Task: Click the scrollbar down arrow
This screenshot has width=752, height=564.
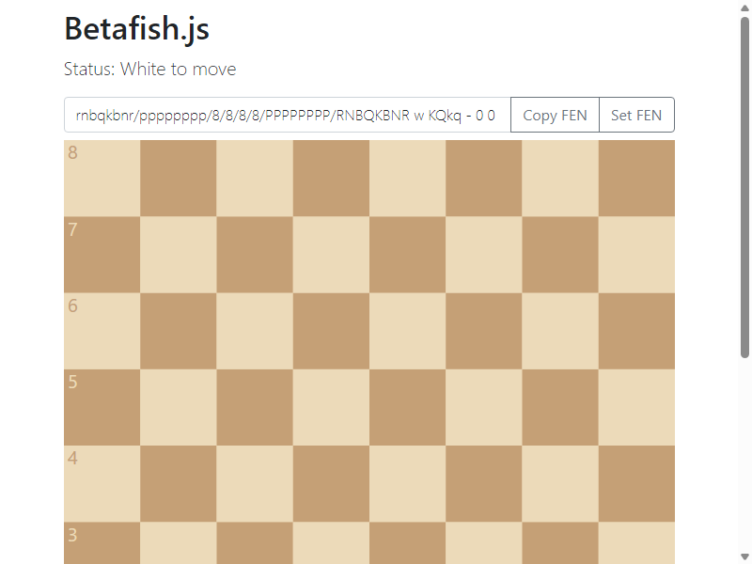Action: 744,557
